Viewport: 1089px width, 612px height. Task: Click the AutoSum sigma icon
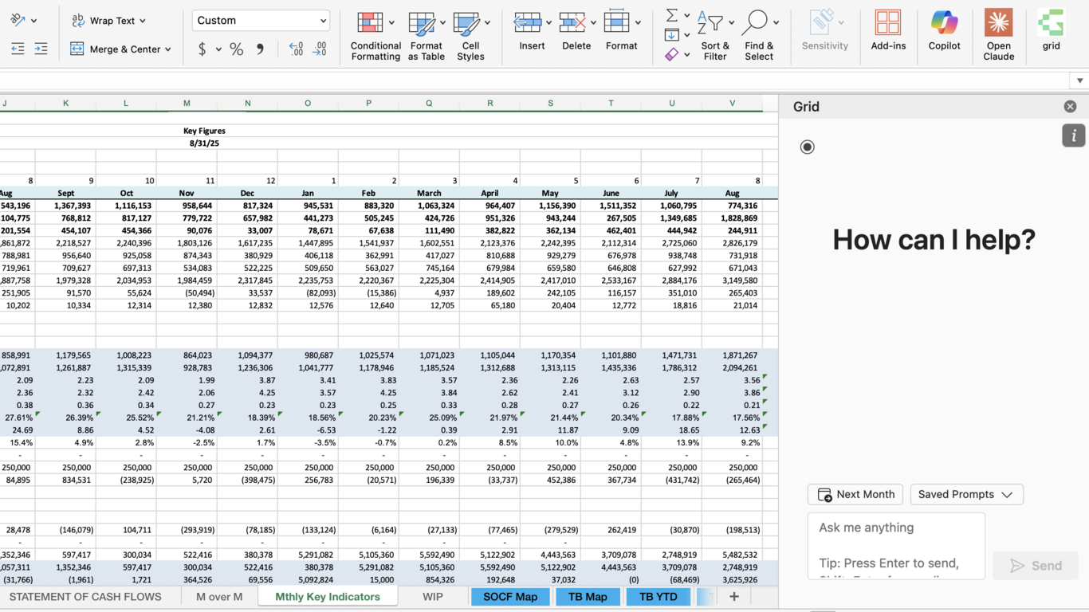(672, 15)
